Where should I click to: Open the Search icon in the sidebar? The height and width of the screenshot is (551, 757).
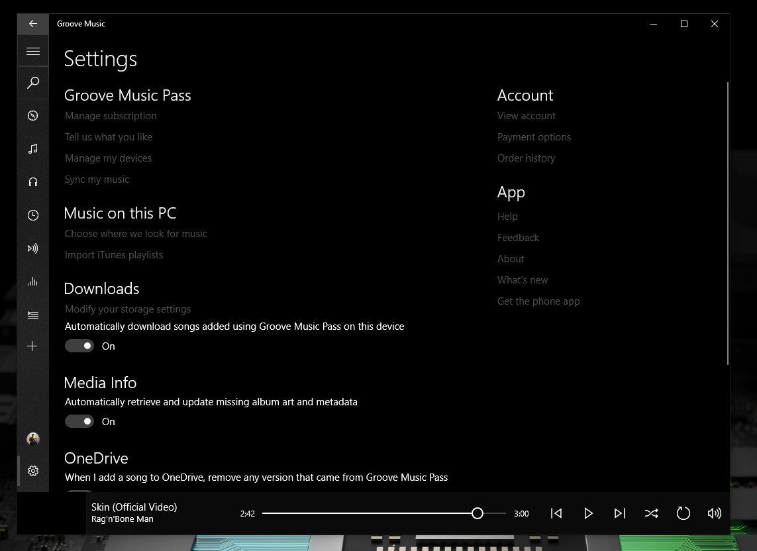point(32,82)
